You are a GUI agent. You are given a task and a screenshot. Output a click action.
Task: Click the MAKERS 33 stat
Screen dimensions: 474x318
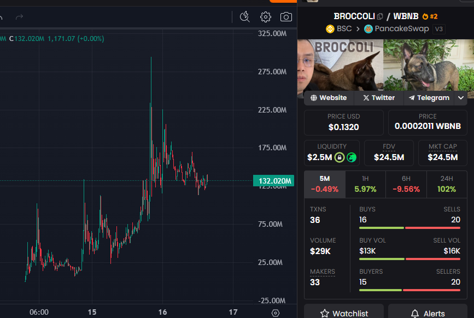point(322,277)
